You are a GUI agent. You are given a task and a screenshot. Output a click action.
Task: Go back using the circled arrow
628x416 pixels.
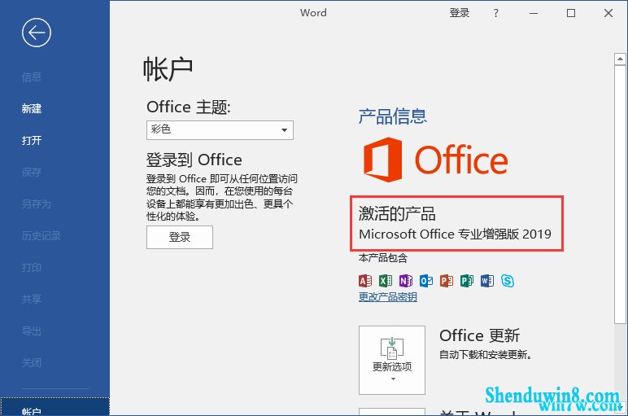coord(37,33)
